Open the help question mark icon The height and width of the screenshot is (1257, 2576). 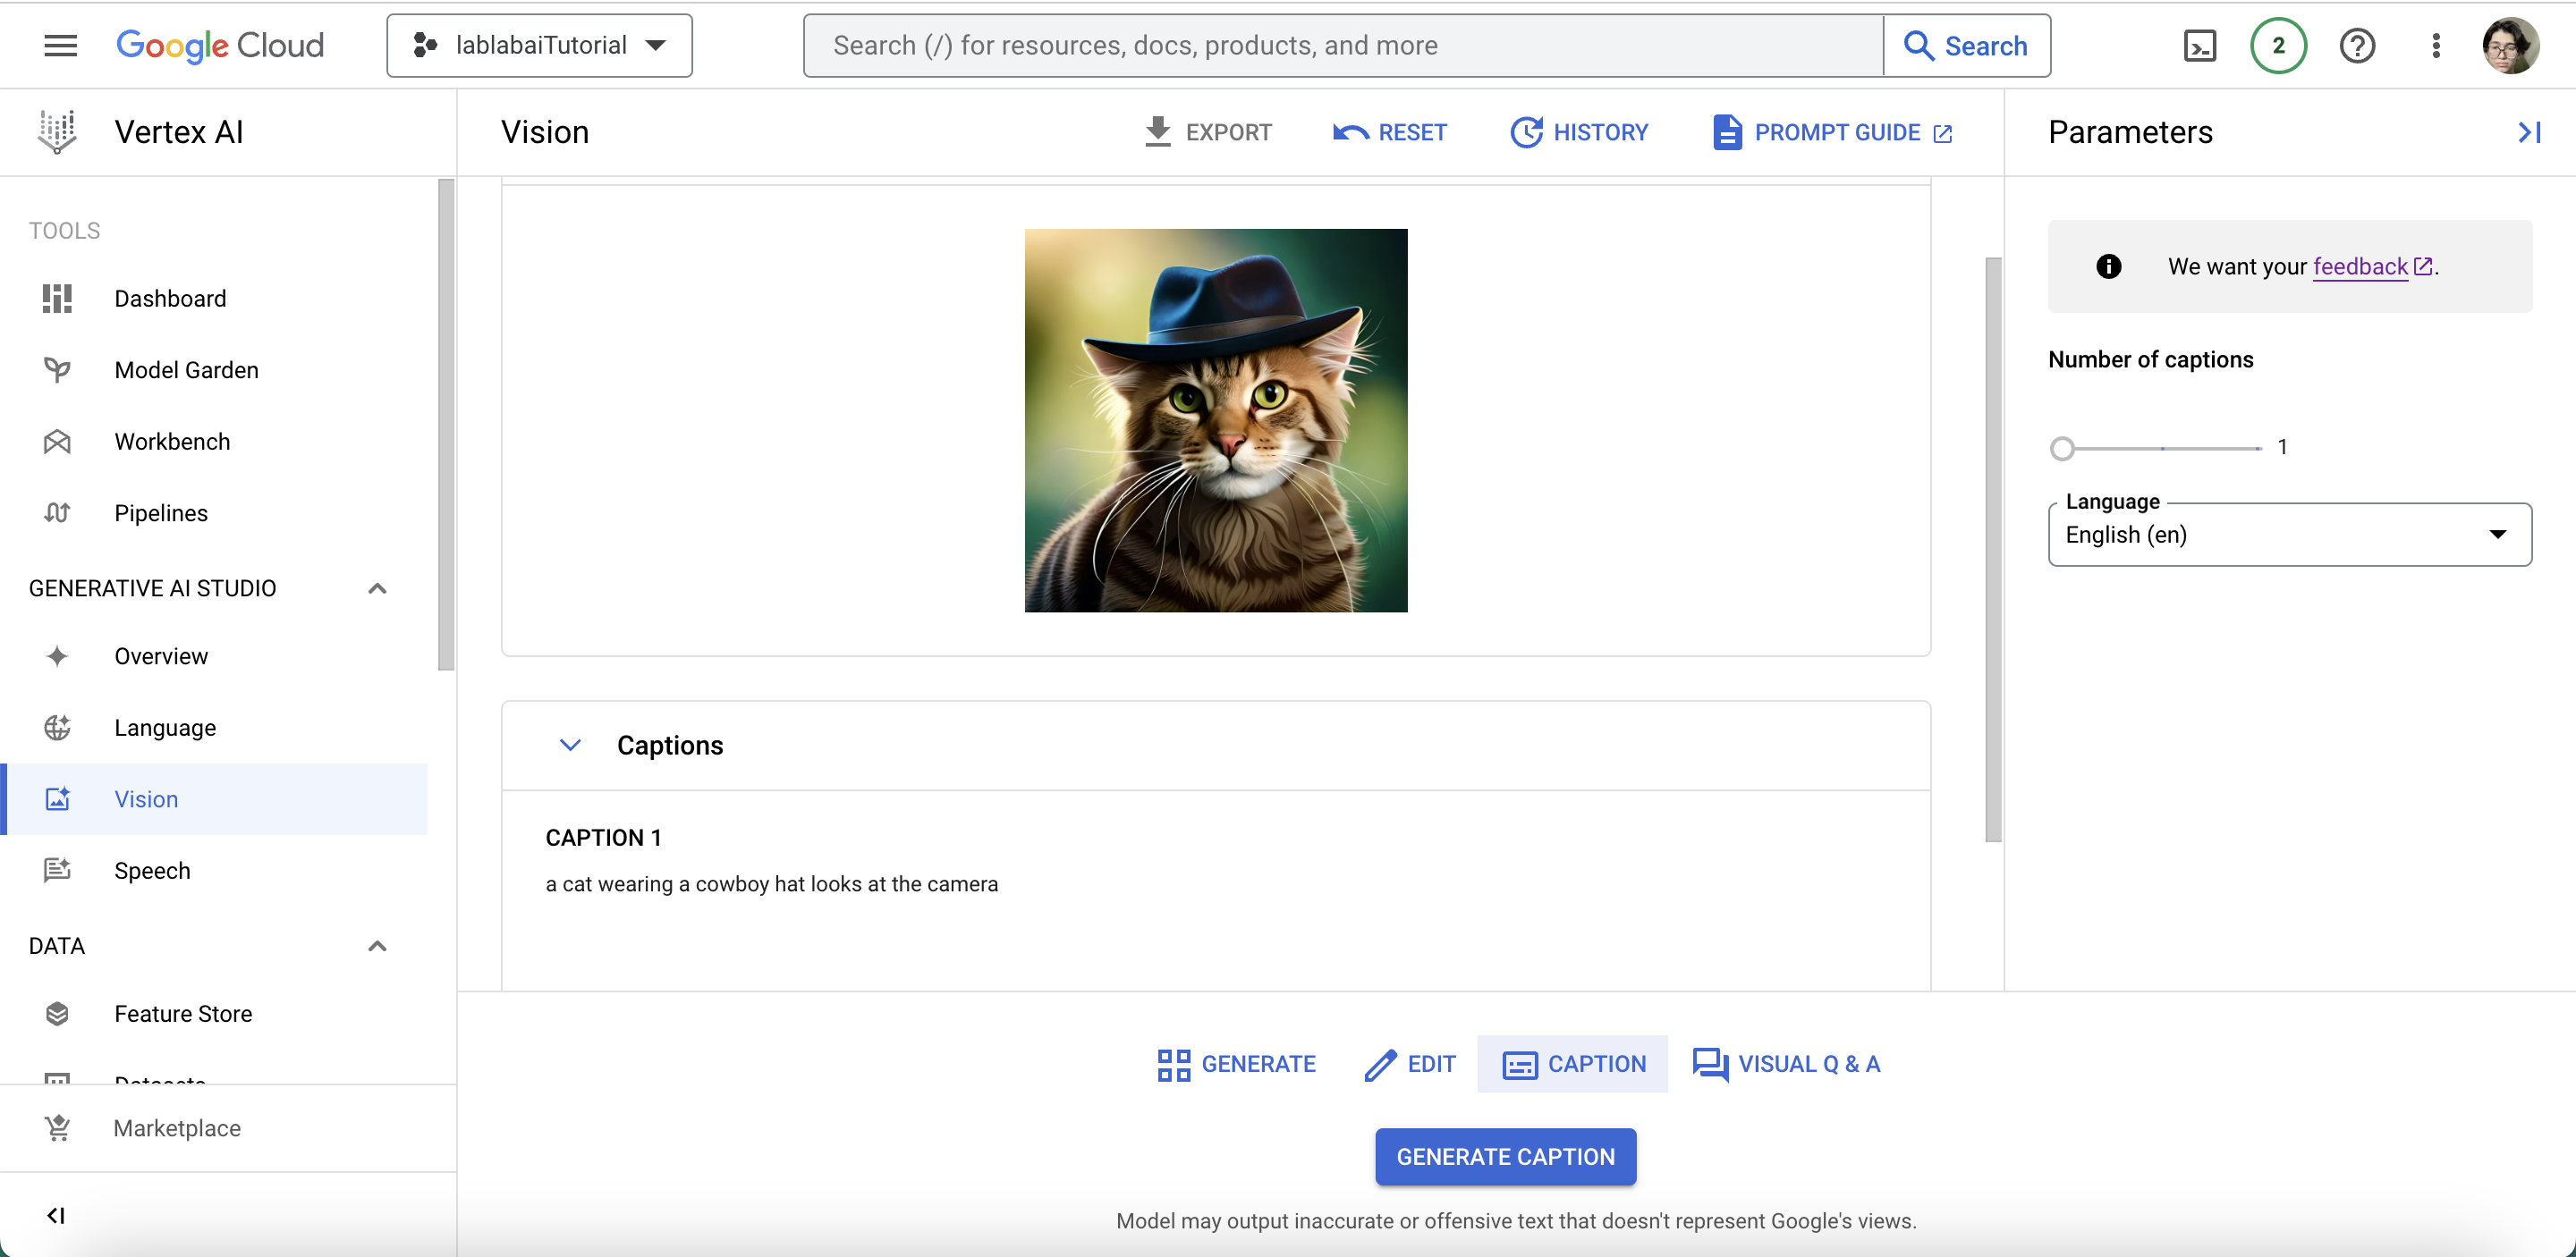(x=2357, y=46)
